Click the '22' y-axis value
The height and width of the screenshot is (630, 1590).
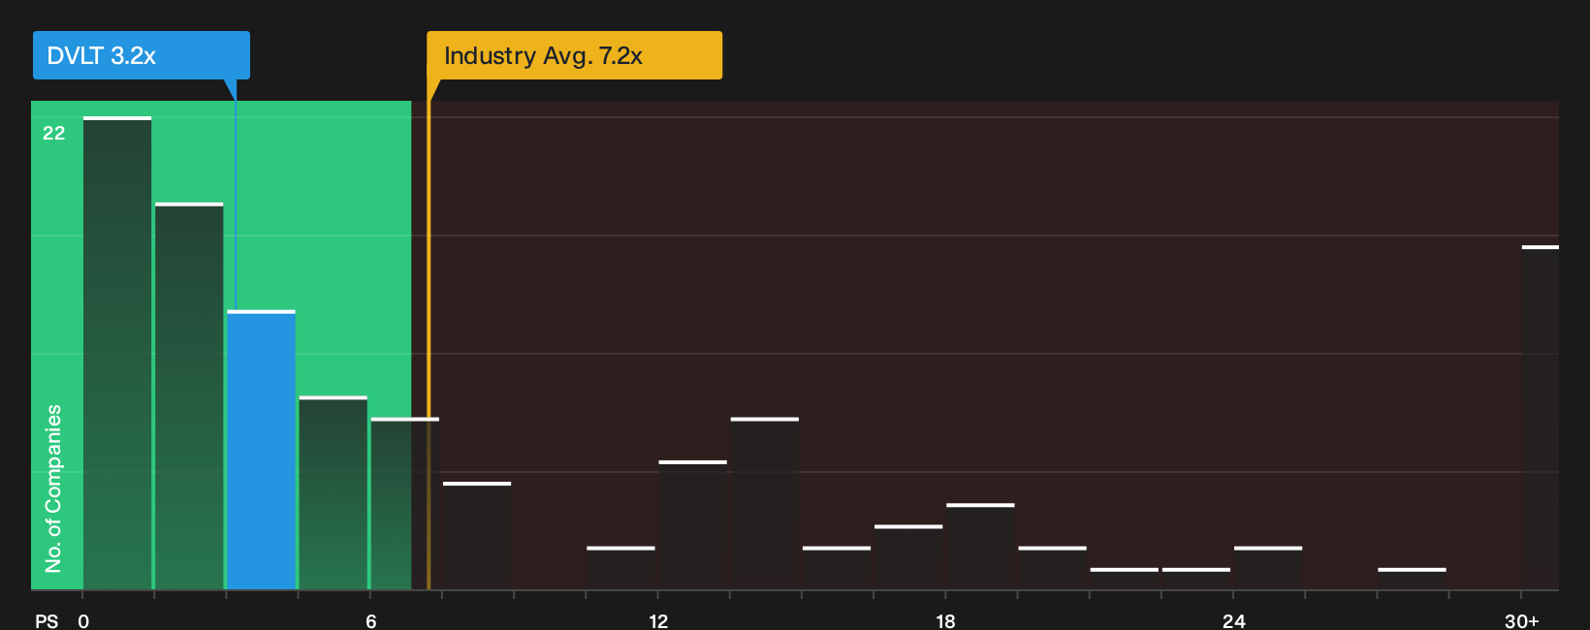pyautogui.click(x=54, y=133)
